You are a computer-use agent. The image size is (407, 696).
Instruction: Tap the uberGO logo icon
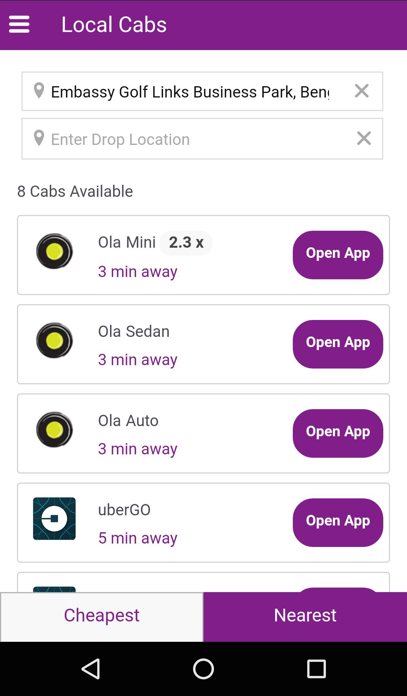[x=54, y=519]
